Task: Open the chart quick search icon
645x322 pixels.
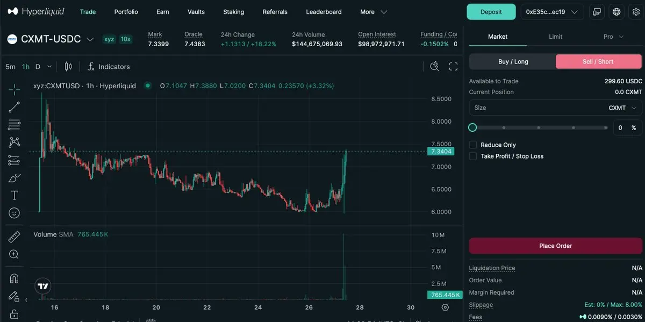Action: [435, 67]
